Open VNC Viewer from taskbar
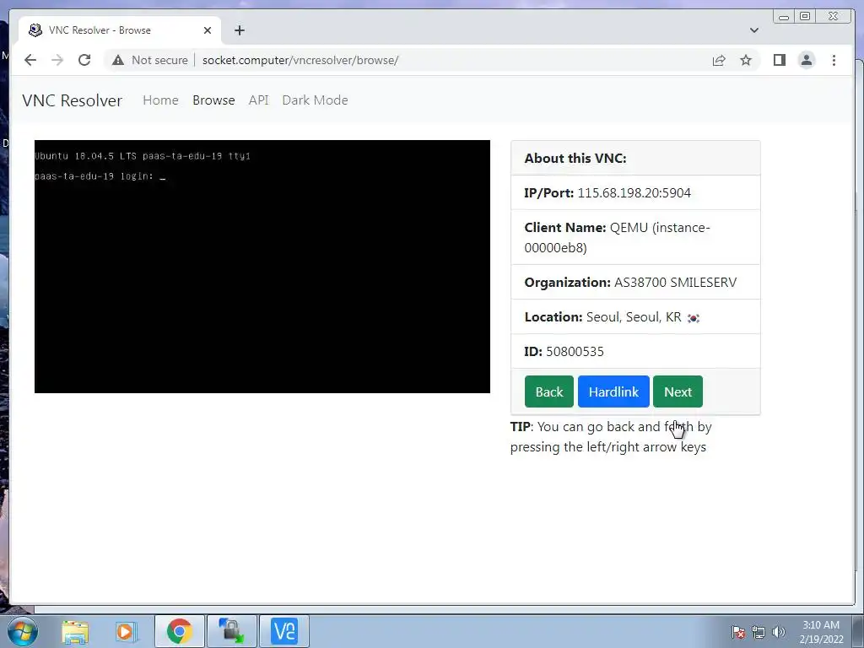Screen dimensions: 864x648 pyautogui.click(x=284, y=631)
